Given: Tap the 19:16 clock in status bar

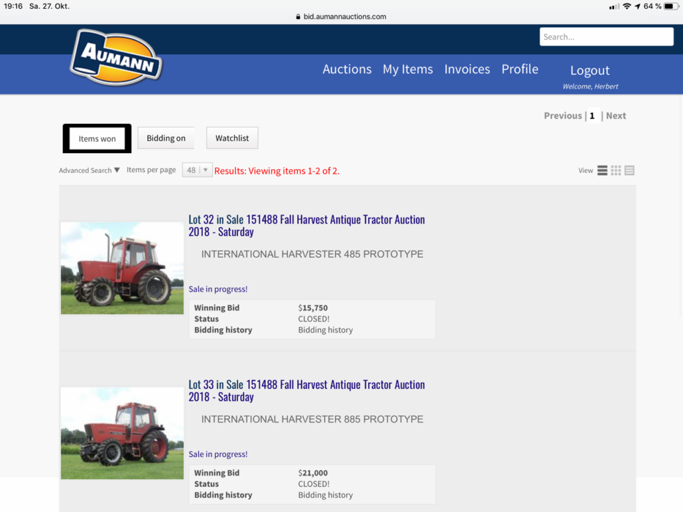Looking at the screenshot, I should pos(13,6).
